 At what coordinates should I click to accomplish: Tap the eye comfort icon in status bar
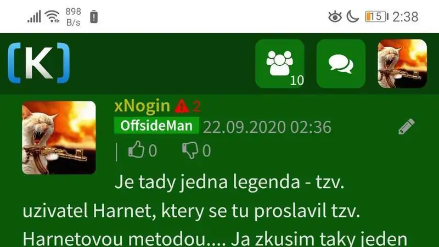335,16
